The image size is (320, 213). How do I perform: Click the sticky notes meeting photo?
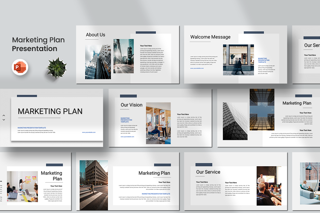[22, 187]
